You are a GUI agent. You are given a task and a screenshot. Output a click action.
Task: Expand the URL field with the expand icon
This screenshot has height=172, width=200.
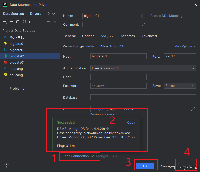(193, 109)
